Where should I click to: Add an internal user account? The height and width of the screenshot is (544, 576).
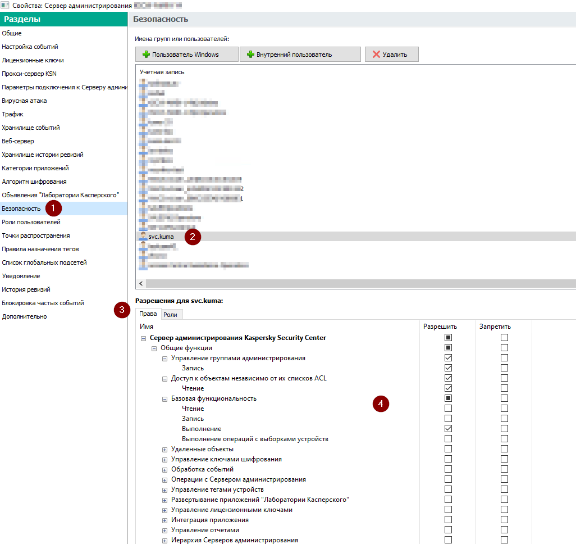pos(300,55)
